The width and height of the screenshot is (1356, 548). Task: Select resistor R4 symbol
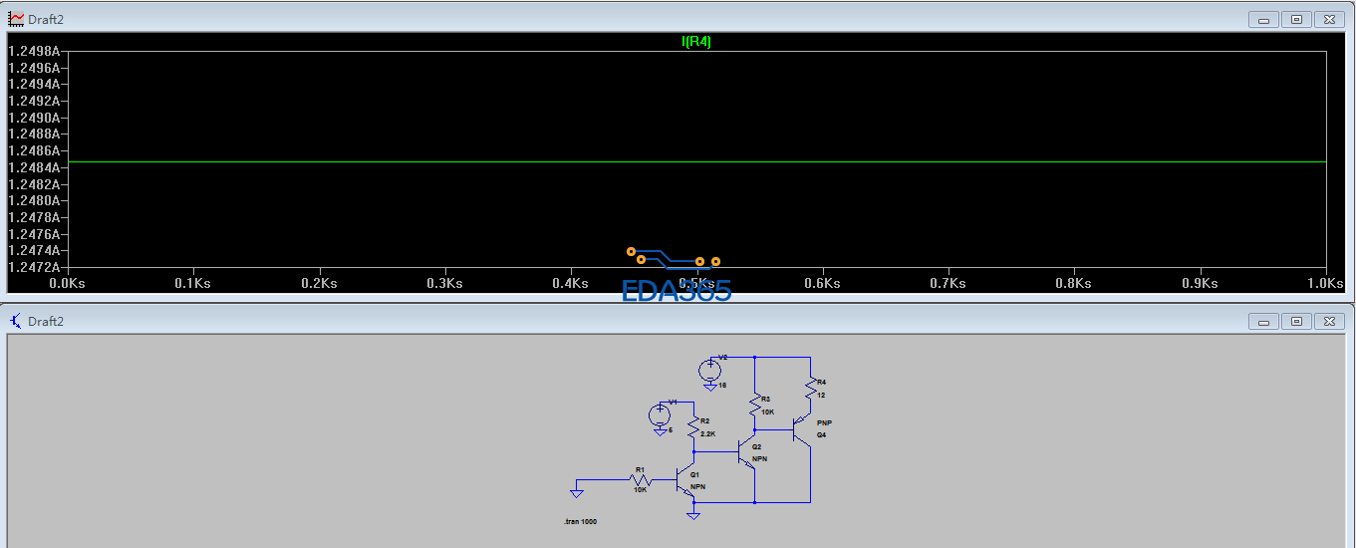tap(810, 388)
